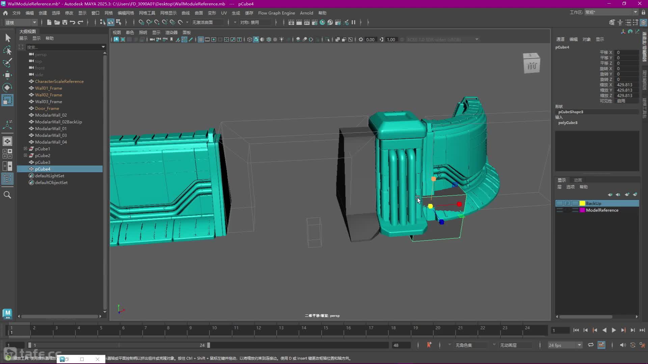Screen dimensions: 648x364
Task: Toggle ModelReference layer visibility box
Action: 560,210
